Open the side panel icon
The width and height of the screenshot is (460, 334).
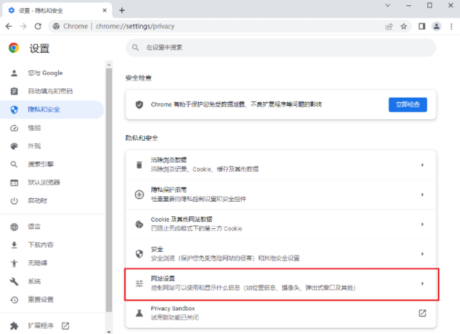click(422, 26)
